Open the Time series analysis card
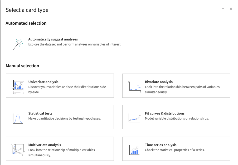The width and height of the screenshot is (238, 165). pyautogui.click(x=176, y=148)
